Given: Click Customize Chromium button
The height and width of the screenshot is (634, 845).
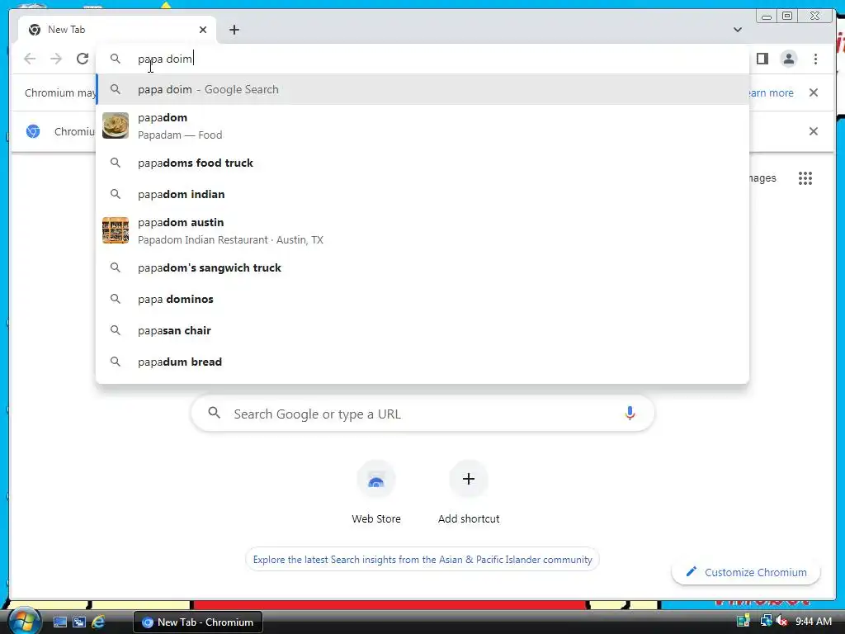Looking at the screenshot, I should (746, 572).
